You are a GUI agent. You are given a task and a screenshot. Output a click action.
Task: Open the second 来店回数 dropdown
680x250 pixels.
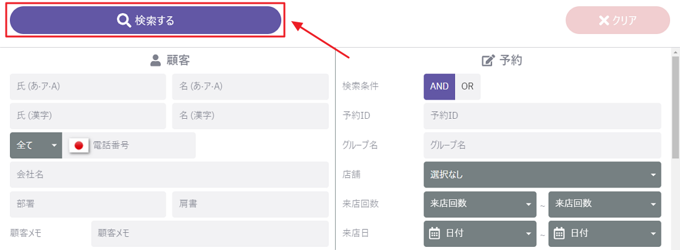[605, 204]
